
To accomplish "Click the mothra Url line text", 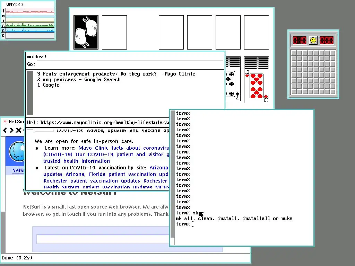I will (98, 122).
